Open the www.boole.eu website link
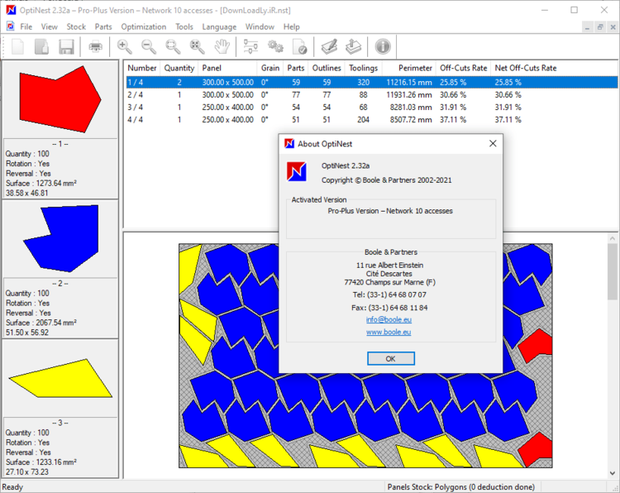This screenshot has width=620, height=493. pyautogui.click(x=389, y=332)
